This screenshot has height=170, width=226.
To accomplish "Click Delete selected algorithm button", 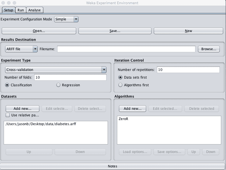I will tap(201, 109).
